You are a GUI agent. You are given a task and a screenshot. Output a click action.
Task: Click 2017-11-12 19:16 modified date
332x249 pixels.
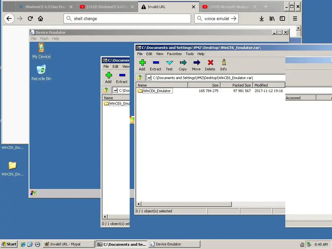click(268, 91)
